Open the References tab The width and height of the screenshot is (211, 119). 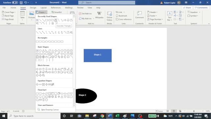56,8
